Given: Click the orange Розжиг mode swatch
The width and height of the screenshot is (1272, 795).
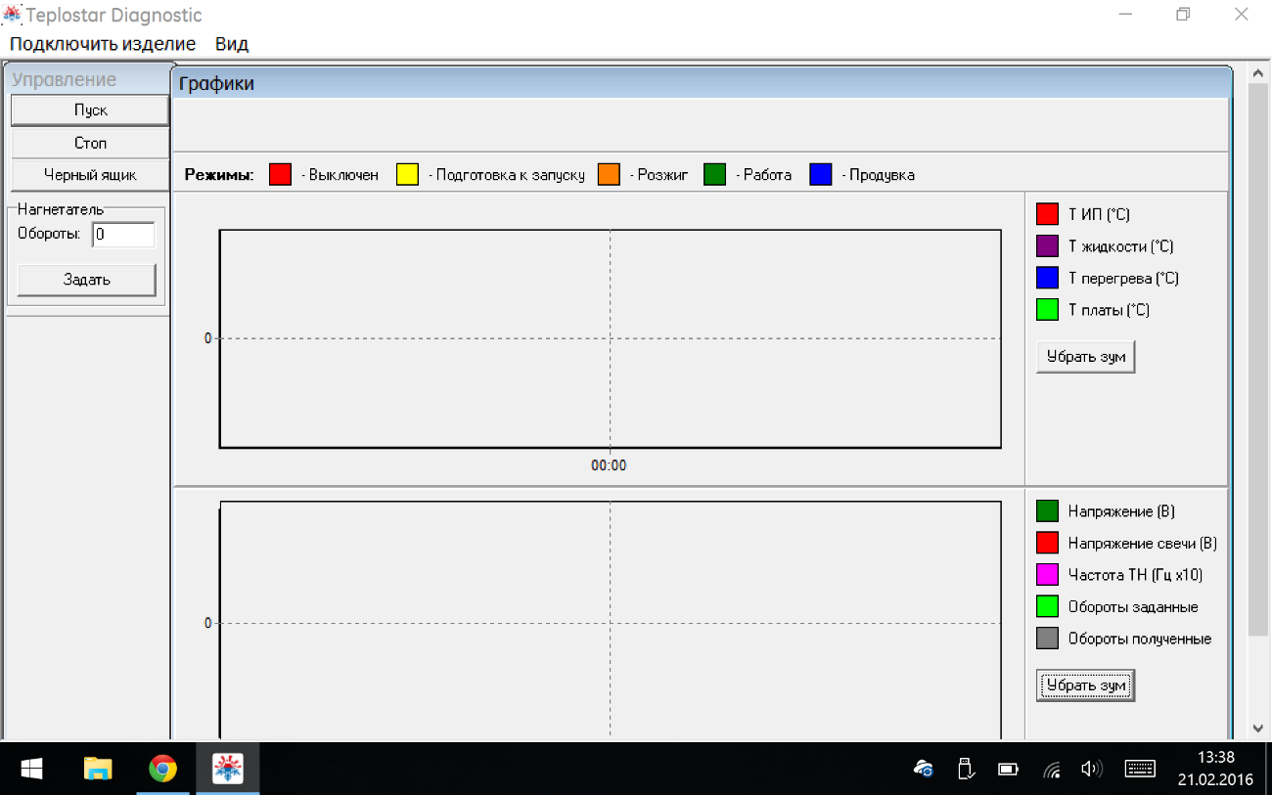Looking at the screenshot, I should pyautogui.click(x=609, y=175).
